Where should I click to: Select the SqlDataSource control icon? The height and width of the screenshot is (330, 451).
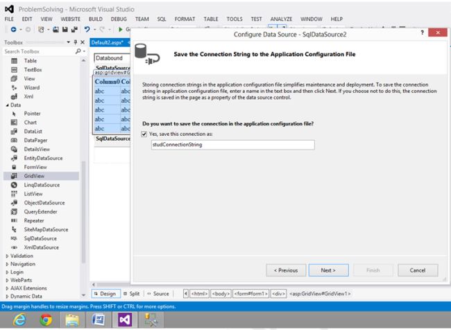coord(14,238)
